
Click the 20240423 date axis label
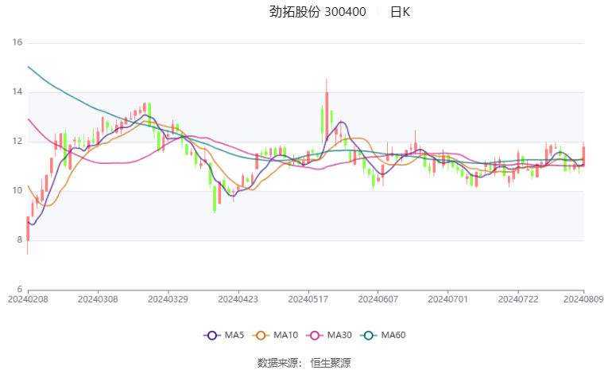(x=237, y=299)
